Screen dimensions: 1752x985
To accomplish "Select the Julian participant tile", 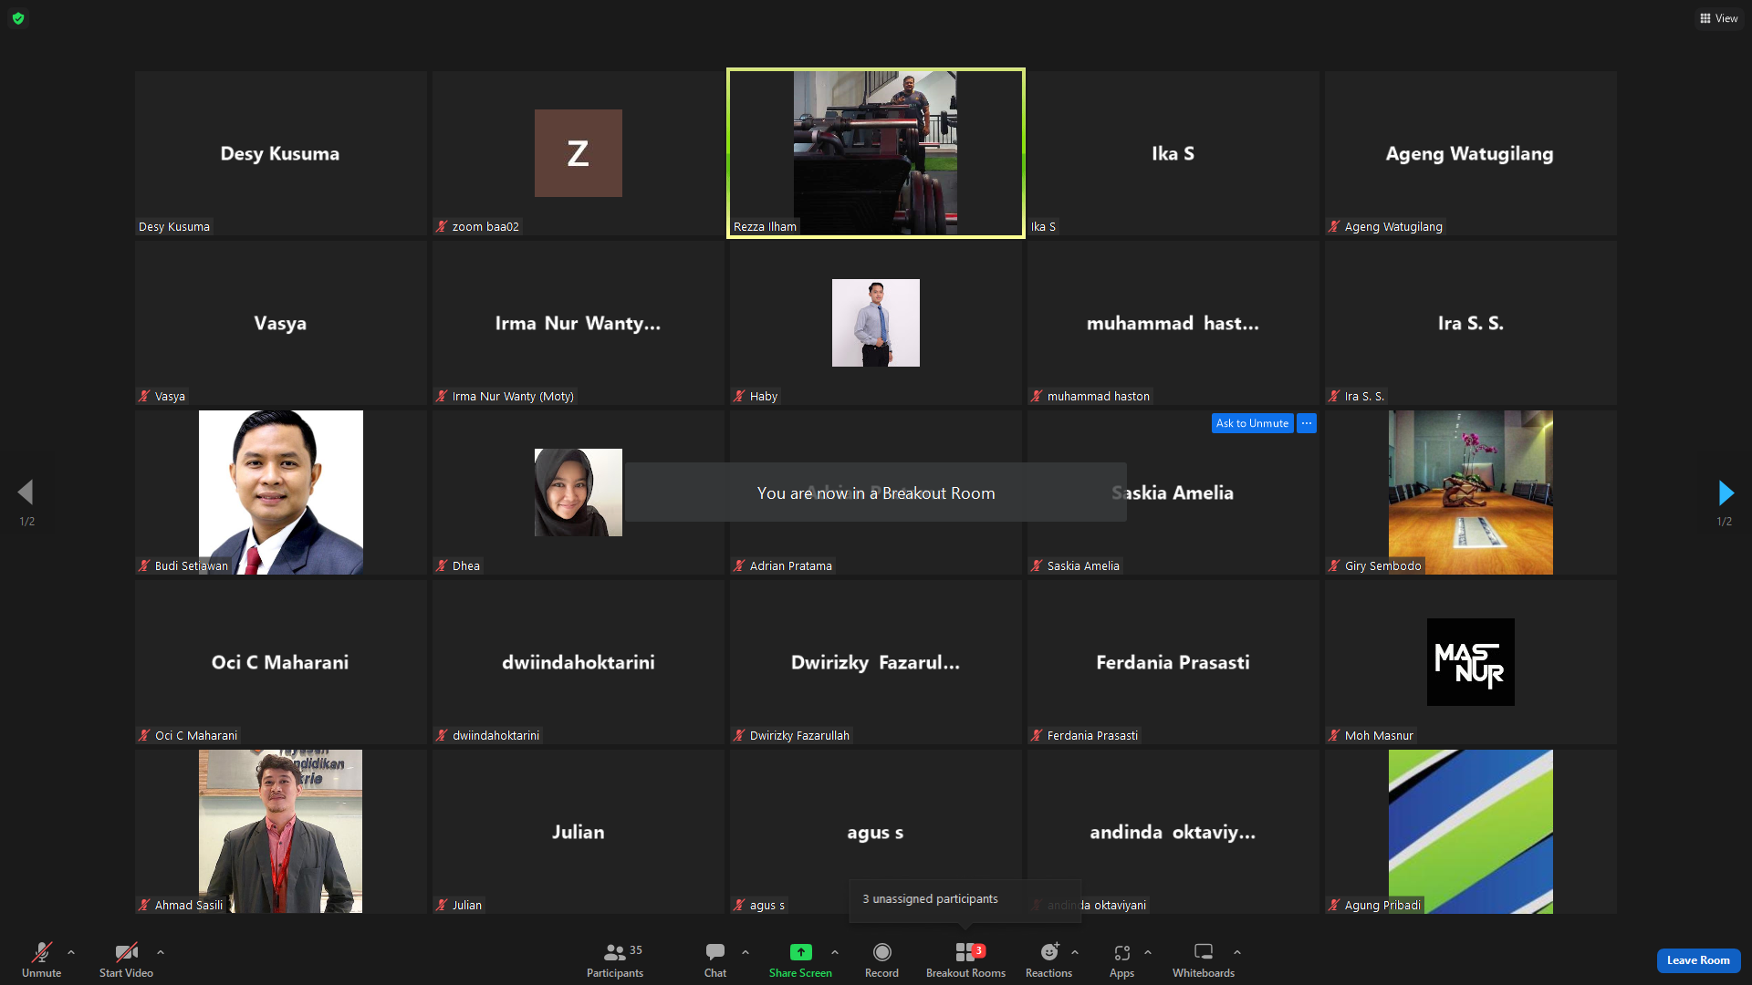I will coord(579,832).
